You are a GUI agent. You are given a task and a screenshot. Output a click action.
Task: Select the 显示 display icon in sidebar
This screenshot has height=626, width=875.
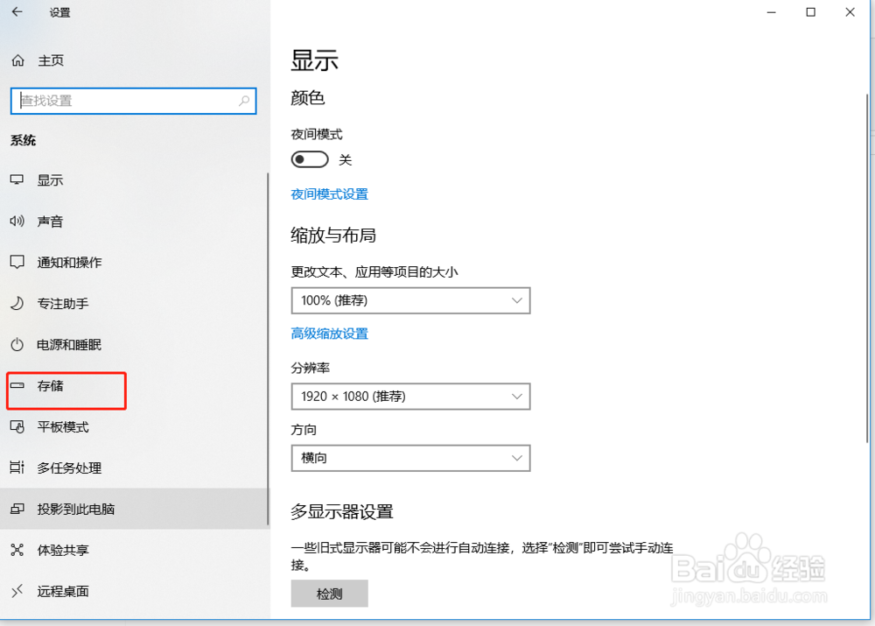[x=16, y=180]
